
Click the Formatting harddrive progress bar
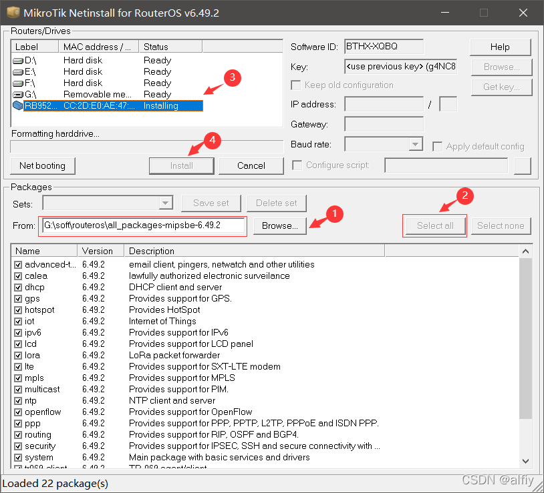pos(147,147)
